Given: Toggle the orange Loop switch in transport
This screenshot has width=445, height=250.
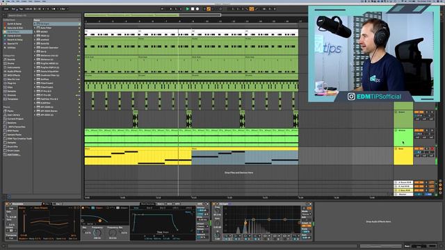Looking at the screenshot, I should 252,9.
